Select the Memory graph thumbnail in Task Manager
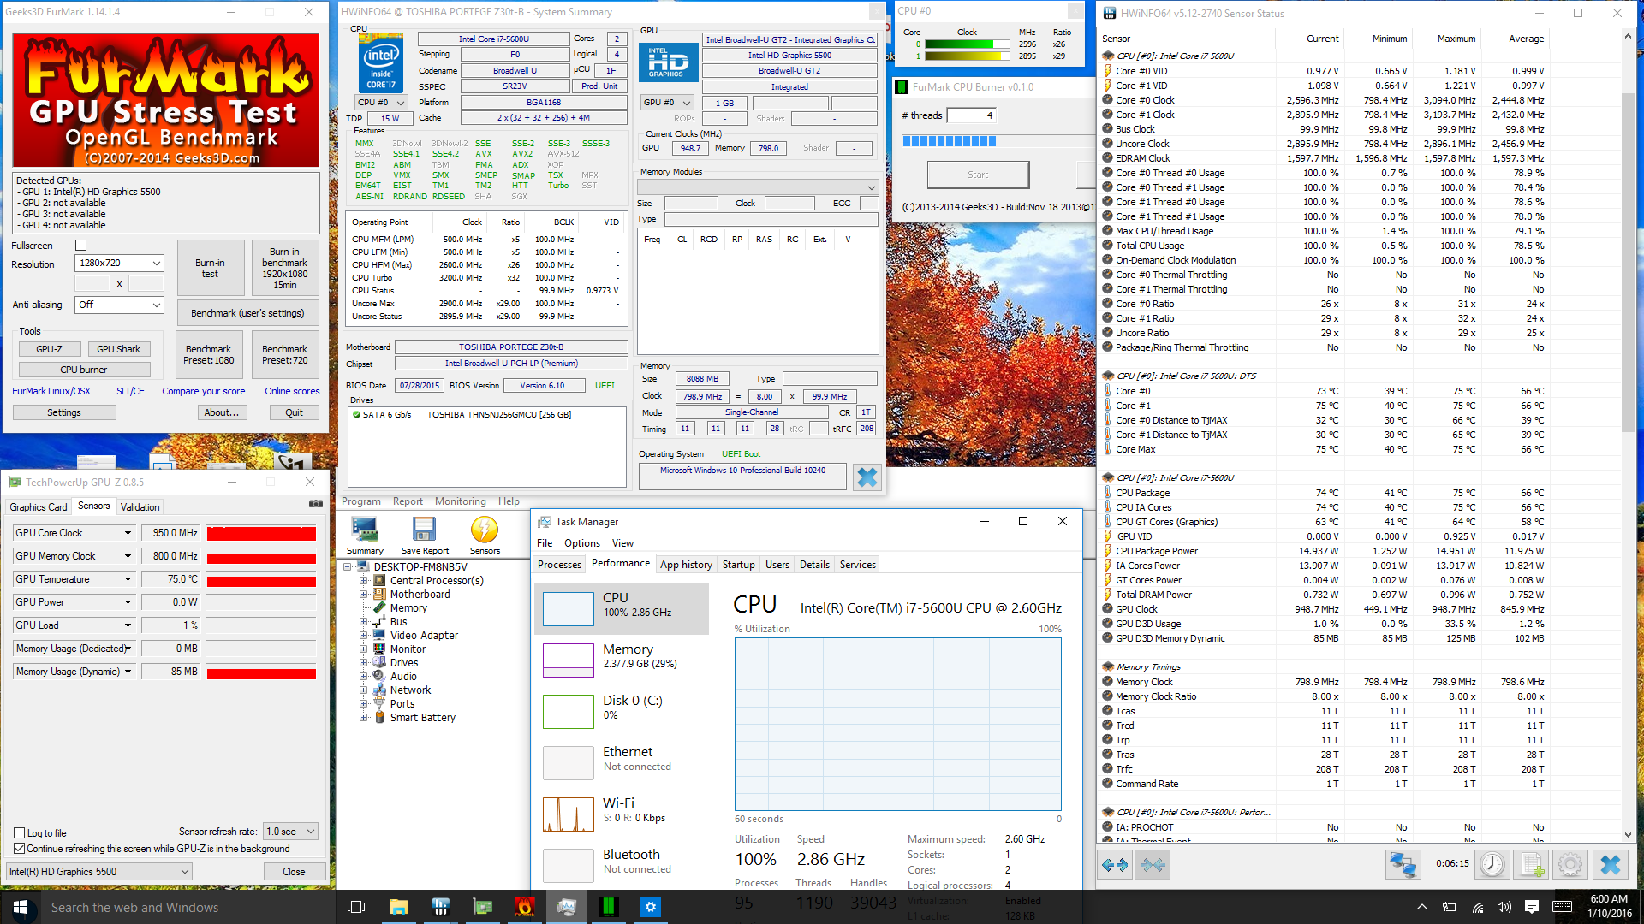The image size is (1644, 924). tap(568, 660)
